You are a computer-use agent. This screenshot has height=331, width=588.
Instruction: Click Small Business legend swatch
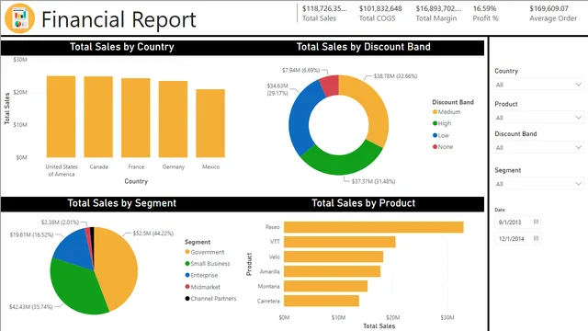point(187,264)
